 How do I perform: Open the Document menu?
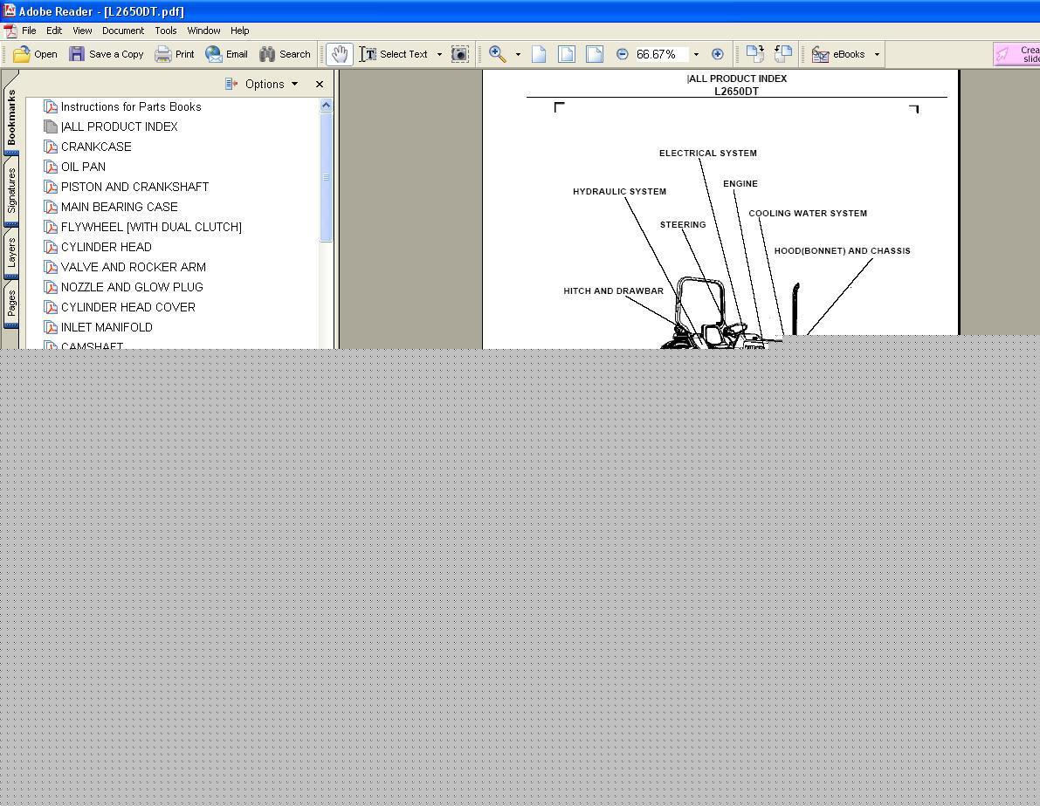(x=122, y=31)
